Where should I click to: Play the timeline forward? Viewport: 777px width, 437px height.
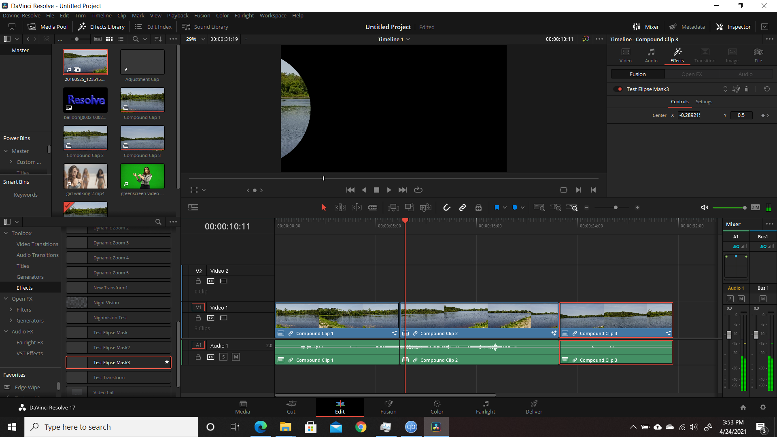pyautogui.click(x=389, y=190)
